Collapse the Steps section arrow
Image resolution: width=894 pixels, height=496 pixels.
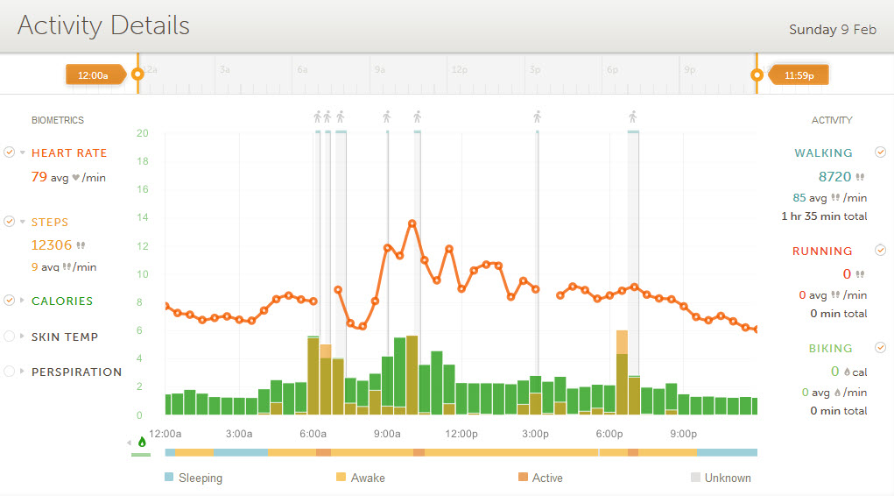click(22, 223)
